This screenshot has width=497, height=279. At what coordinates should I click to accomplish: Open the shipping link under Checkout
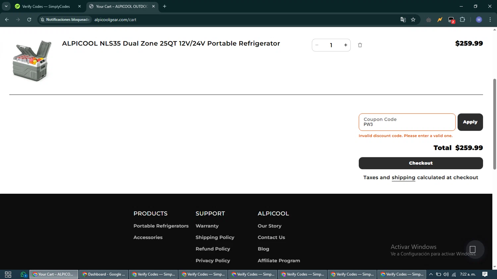click(x=403, y=178)
